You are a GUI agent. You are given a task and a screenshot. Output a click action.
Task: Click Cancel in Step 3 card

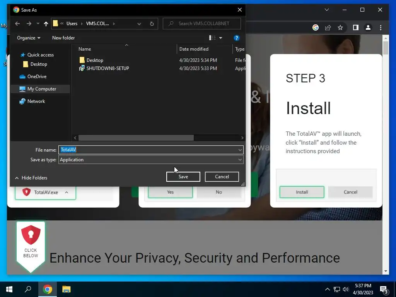pos(350,192)
